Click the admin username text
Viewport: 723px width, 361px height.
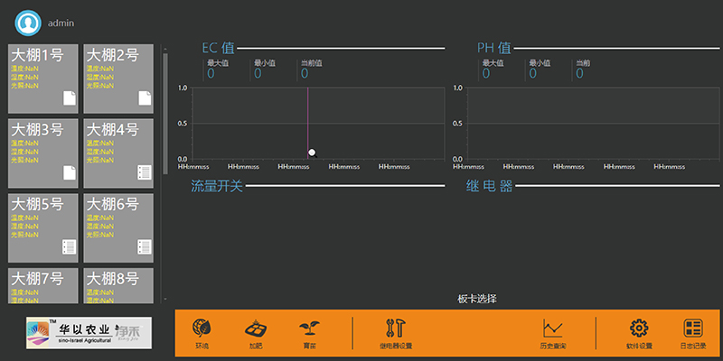pos(61,23)
